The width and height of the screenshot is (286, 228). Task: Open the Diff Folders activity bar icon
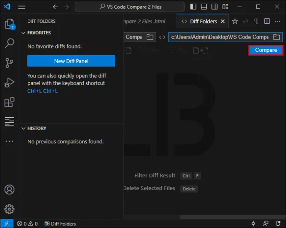[9, 121]
